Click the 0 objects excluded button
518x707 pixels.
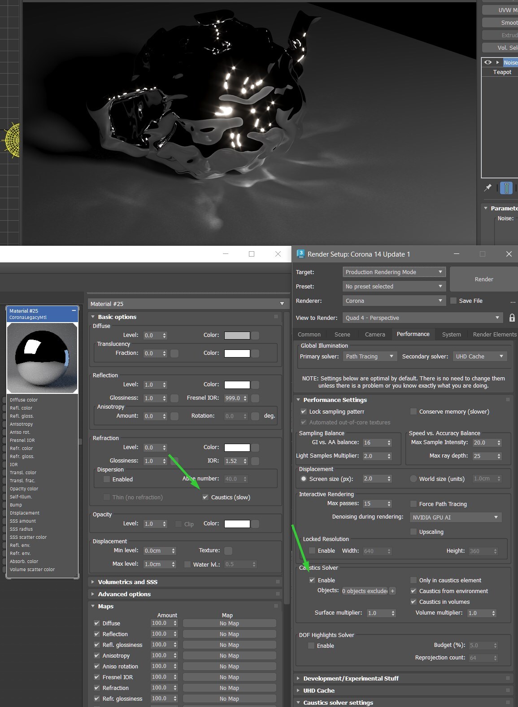(x=365, y=591)
